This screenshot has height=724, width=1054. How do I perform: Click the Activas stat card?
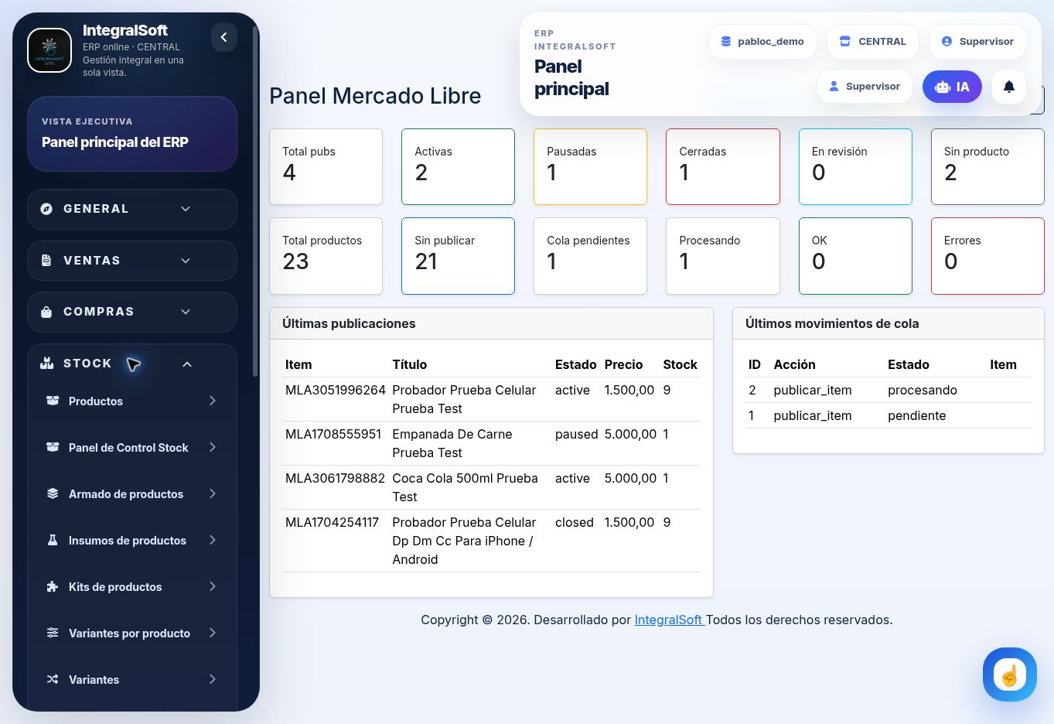click(458, 167)
